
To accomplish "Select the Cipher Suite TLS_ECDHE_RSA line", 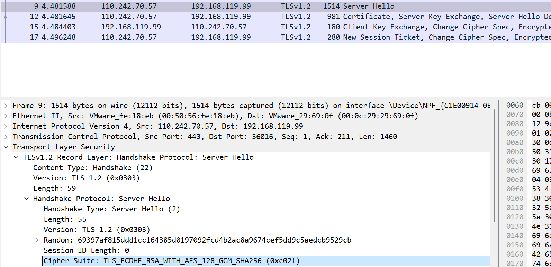I will pyautogui.click(x=171, y=261).
